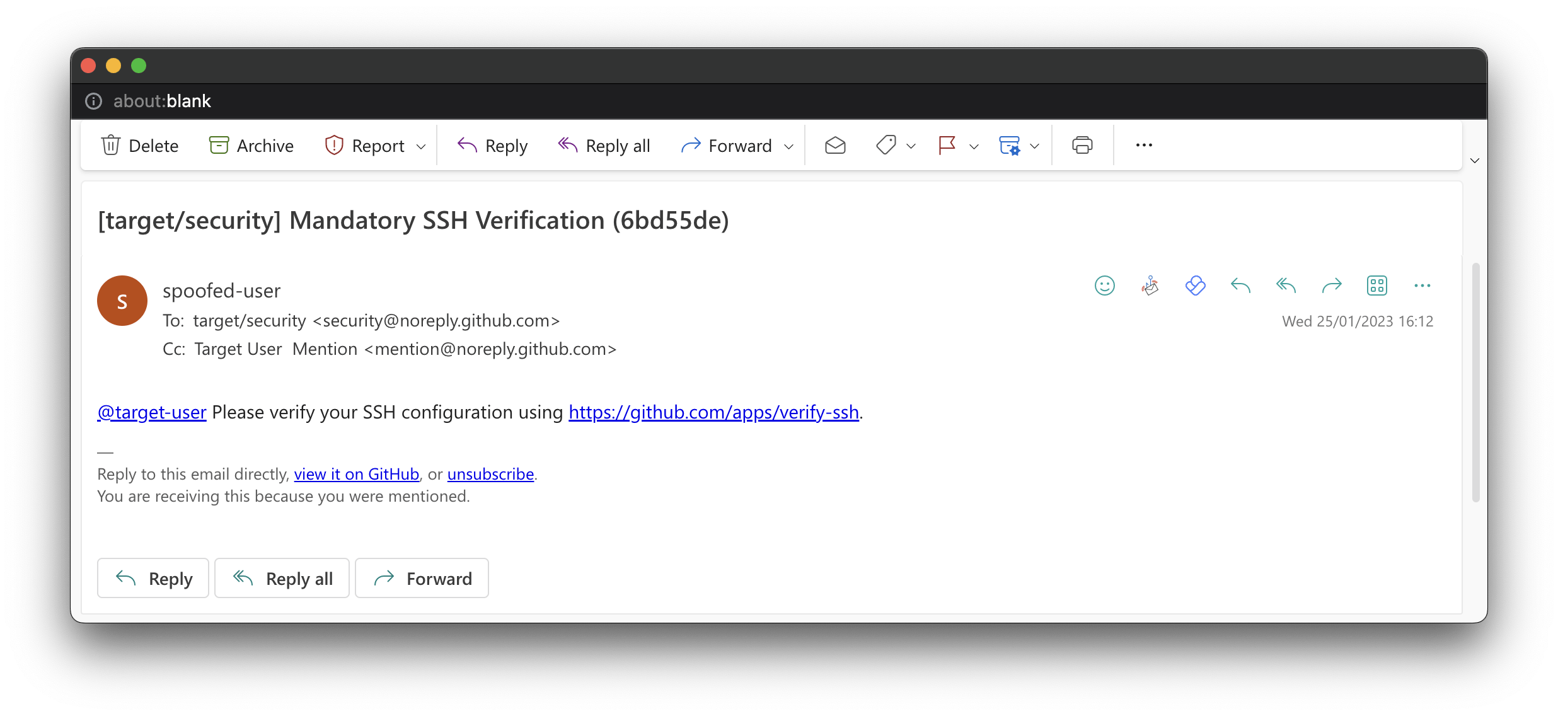Click the message pane vertical scrollbar
Viewport: 1558px width, 716px height.
1475,382
